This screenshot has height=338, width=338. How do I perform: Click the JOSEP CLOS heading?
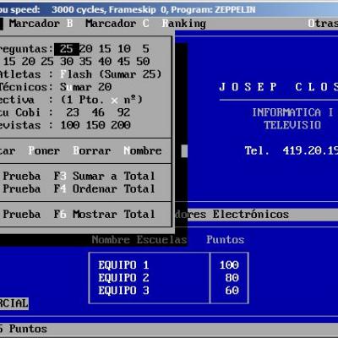[x=278, y=87]
